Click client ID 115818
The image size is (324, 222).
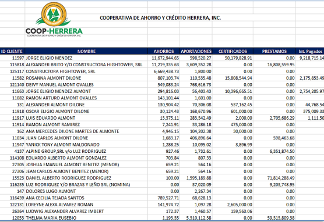coord(17,65)
